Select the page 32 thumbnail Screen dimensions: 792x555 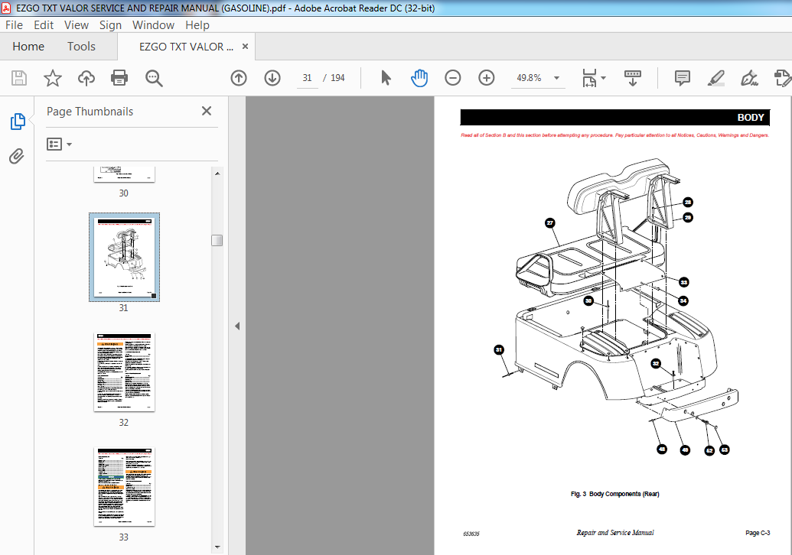pos(124,372)
